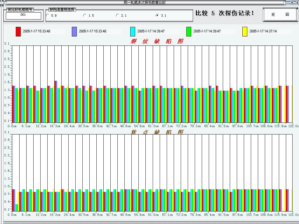Click the 裂纹缺陷图 chart title

[157, 41]
